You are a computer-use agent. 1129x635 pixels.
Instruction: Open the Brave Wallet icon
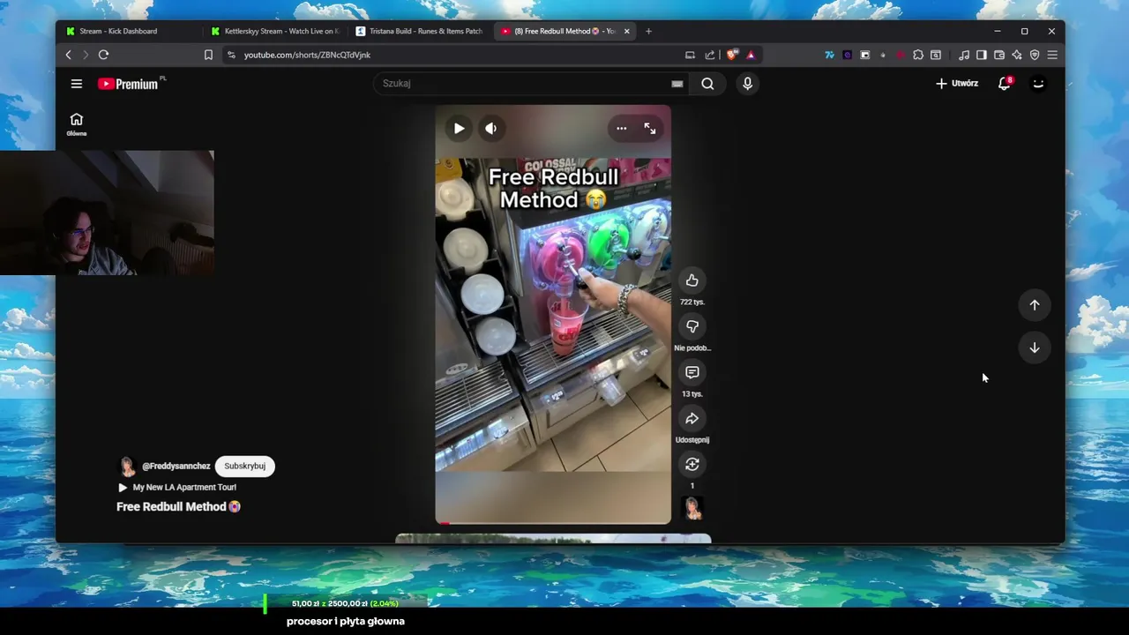point(999,55)
